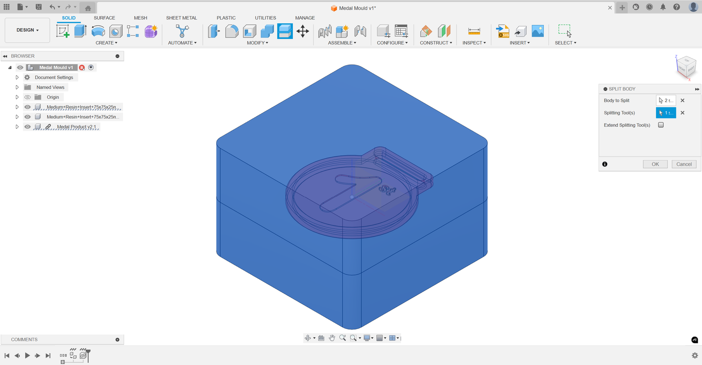
Task: Select the Fillet tool
Action: (232, 31)
